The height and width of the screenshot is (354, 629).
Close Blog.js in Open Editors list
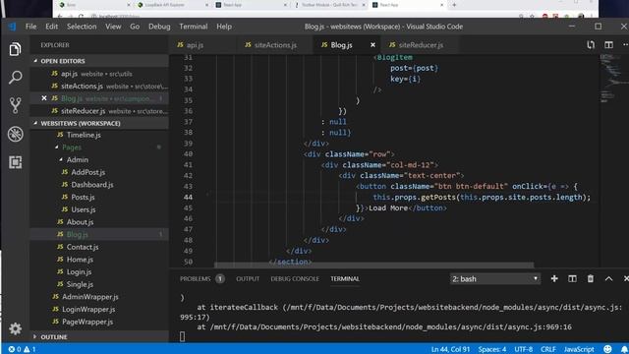click(44, 98)
